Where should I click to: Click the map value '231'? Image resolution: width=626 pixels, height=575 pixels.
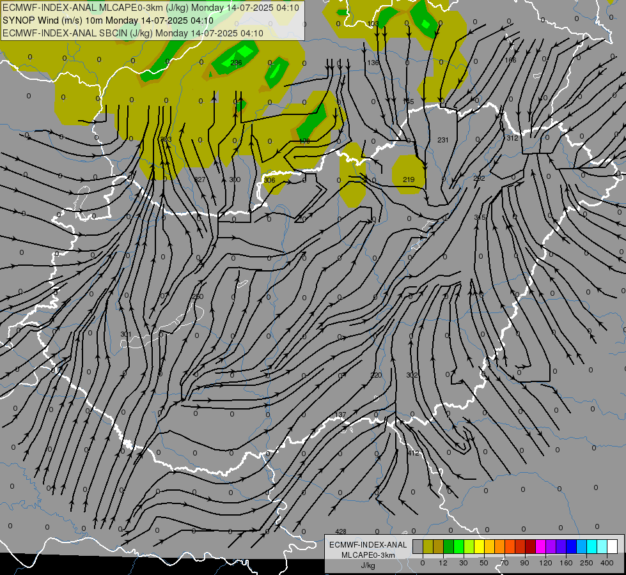tap(442, 140)
